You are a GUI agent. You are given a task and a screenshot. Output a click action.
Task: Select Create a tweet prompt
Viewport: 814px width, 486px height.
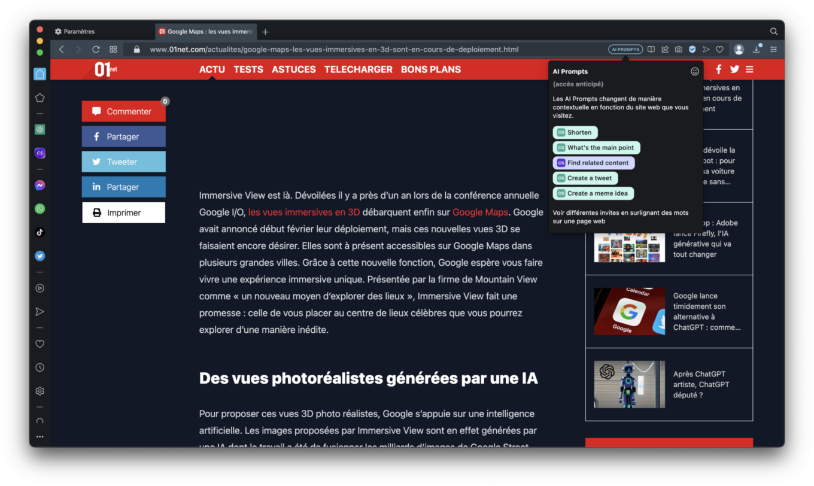(585, 178)
